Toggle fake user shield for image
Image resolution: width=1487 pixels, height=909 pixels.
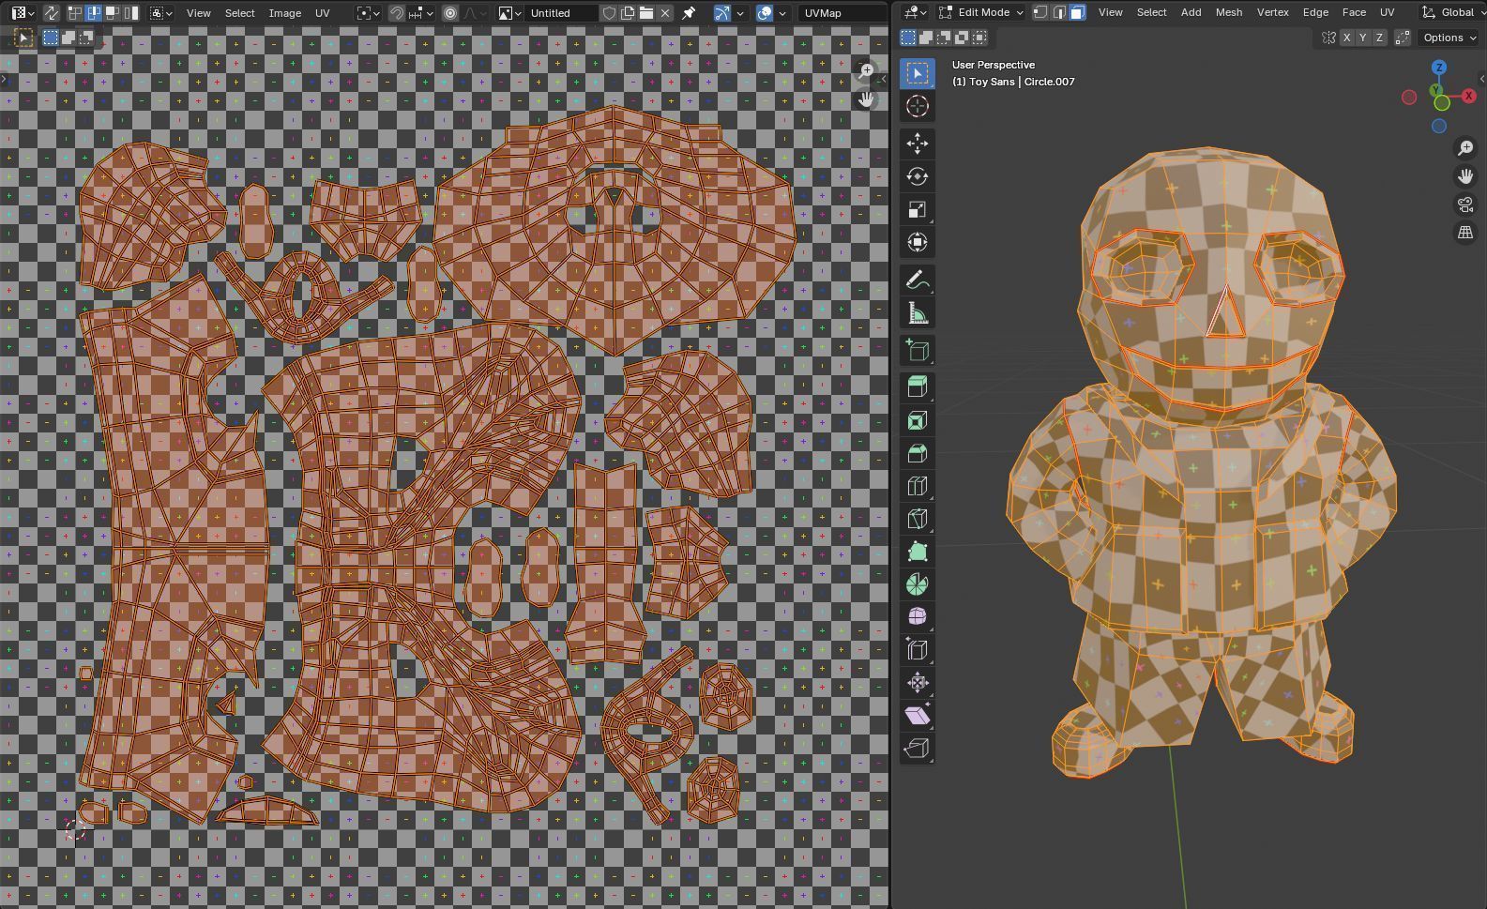[x=609, y=13]
